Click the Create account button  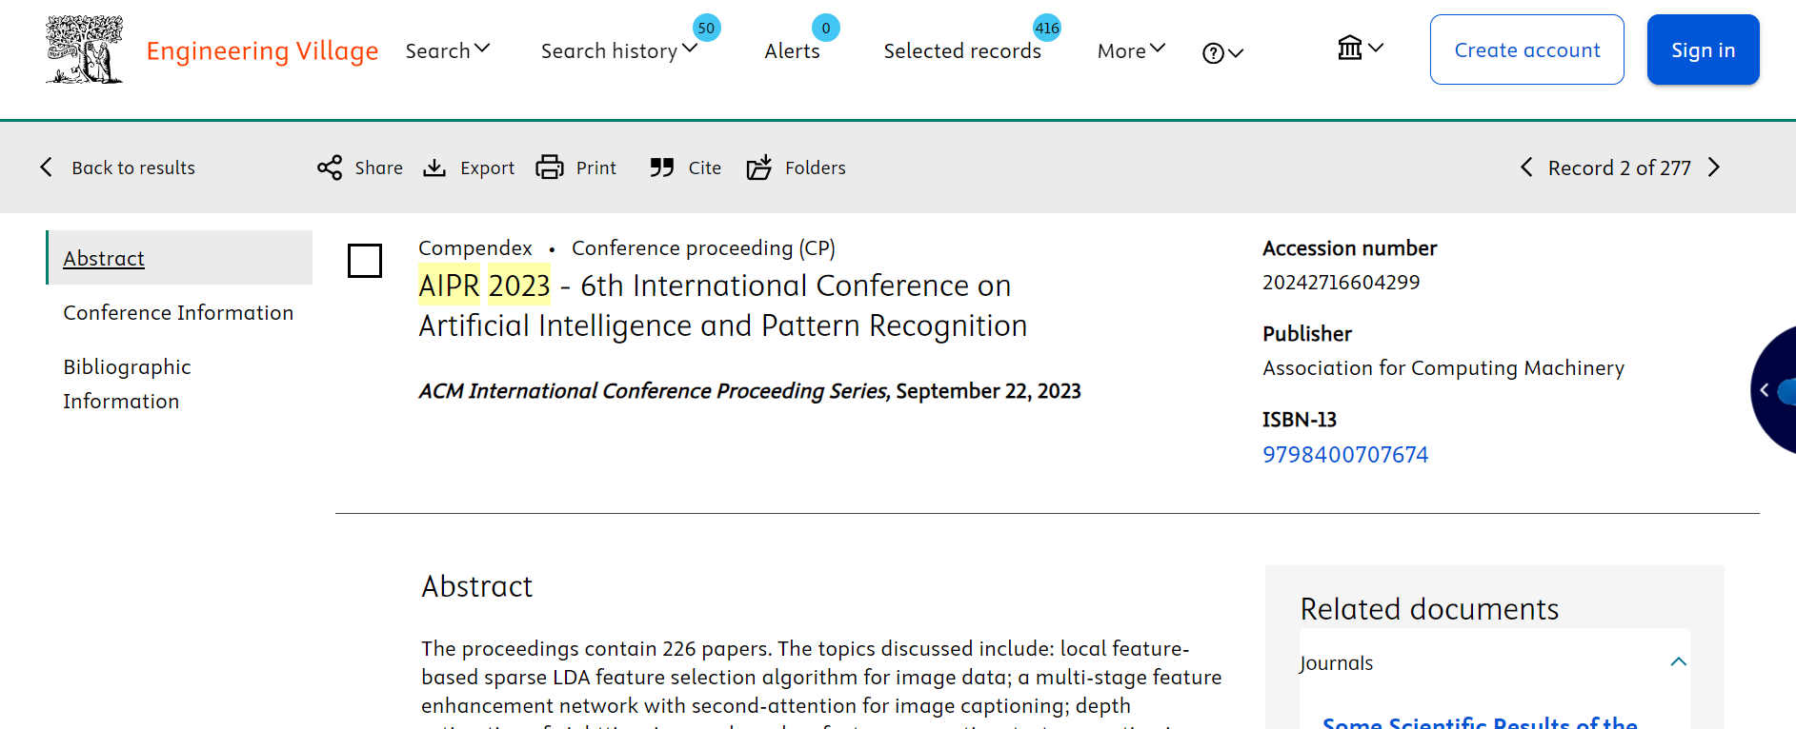(x=1526, y=49)
